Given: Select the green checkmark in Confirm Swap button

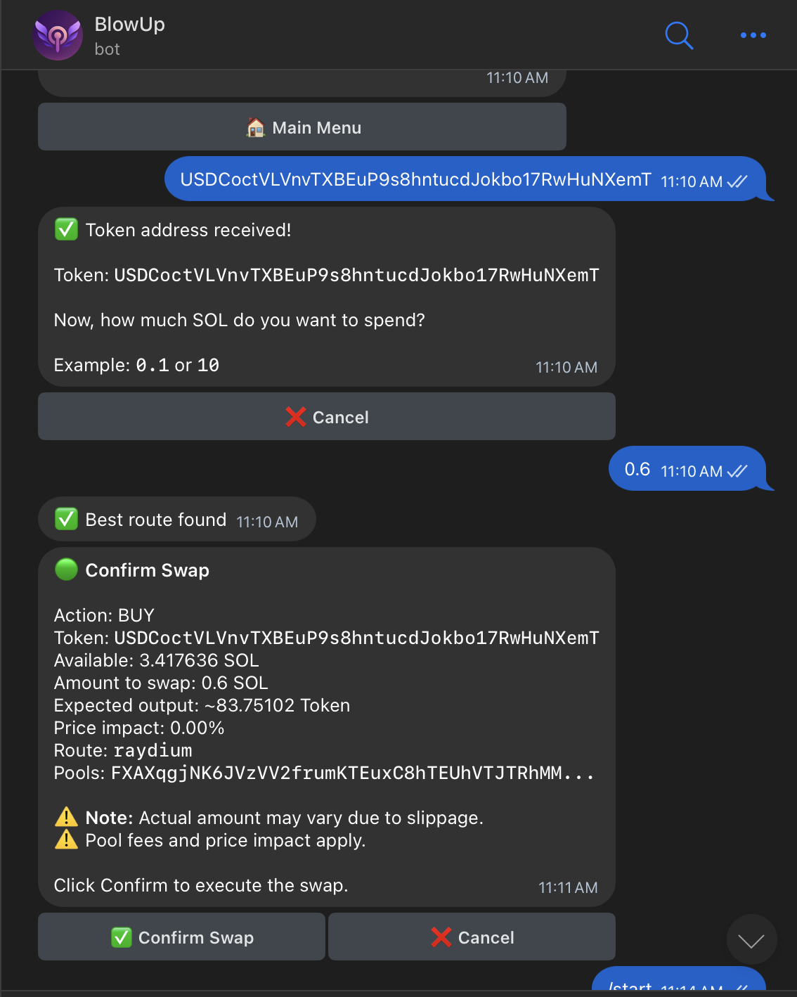Looking at the screenshot, I should click(x=121, y=937).
